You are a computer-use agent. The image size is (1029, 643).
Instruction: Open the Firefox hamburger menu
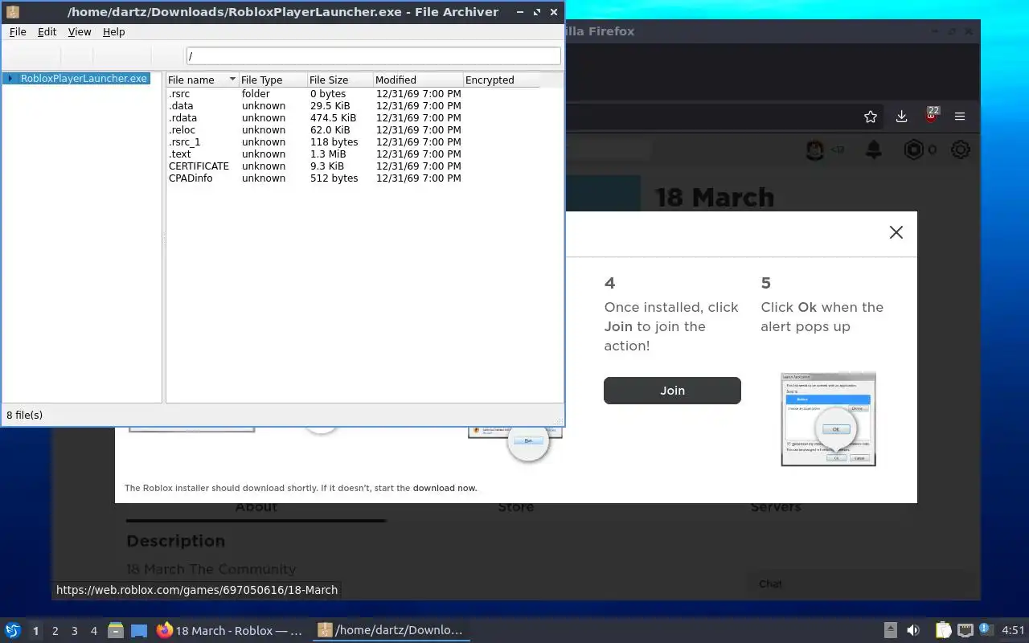960,117
